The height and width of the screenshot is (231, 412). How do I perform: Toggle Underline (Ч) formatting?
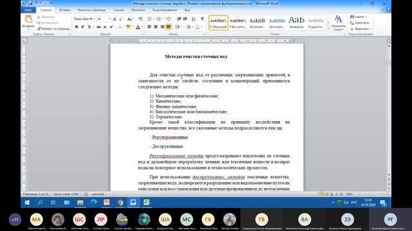tap(89, 27)
